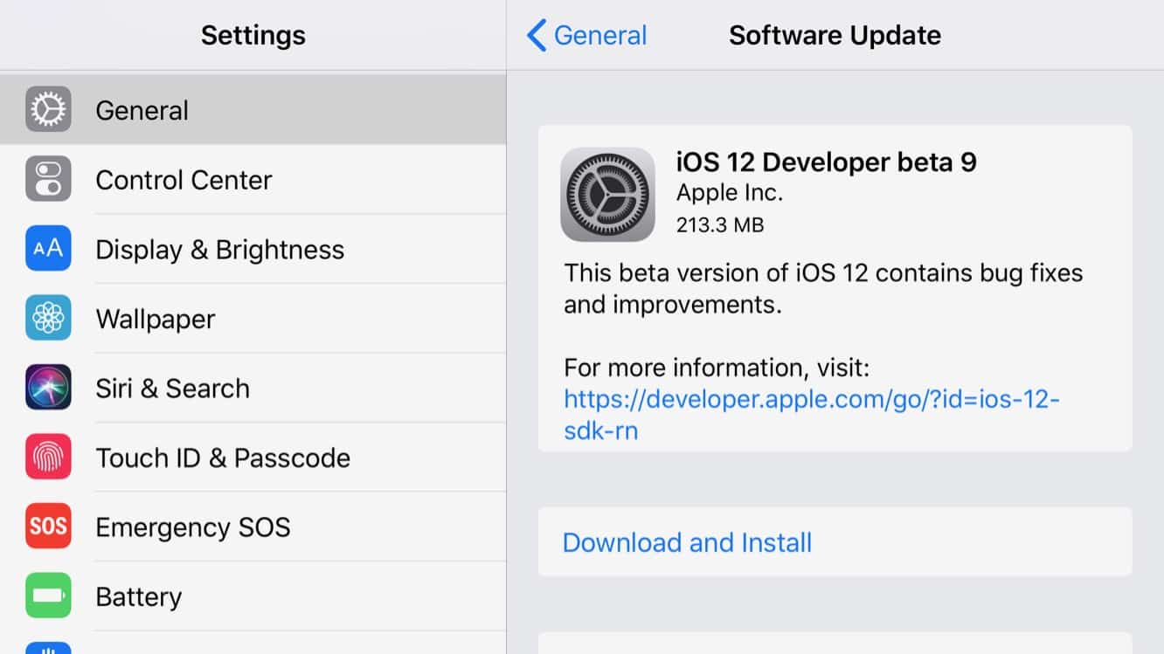Select the Siri & Search icon
Viewport: 1164px width, 654px height.
48,388
